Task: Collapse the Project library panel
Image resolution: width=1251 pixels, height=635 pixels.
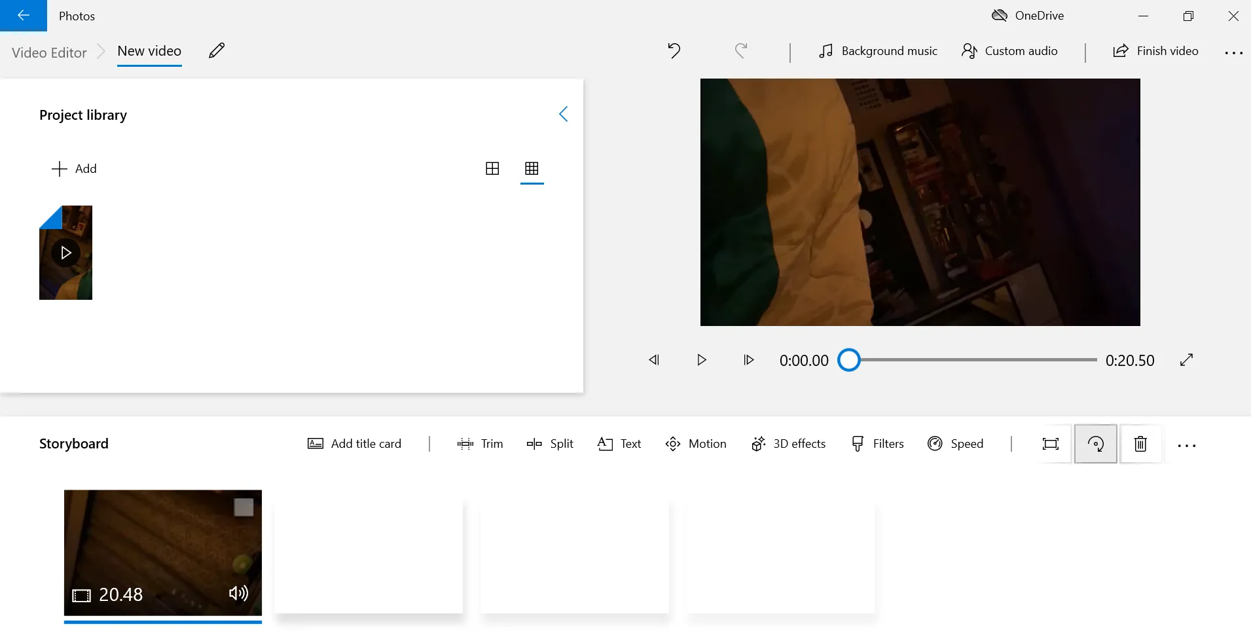Action: (563, 115)
